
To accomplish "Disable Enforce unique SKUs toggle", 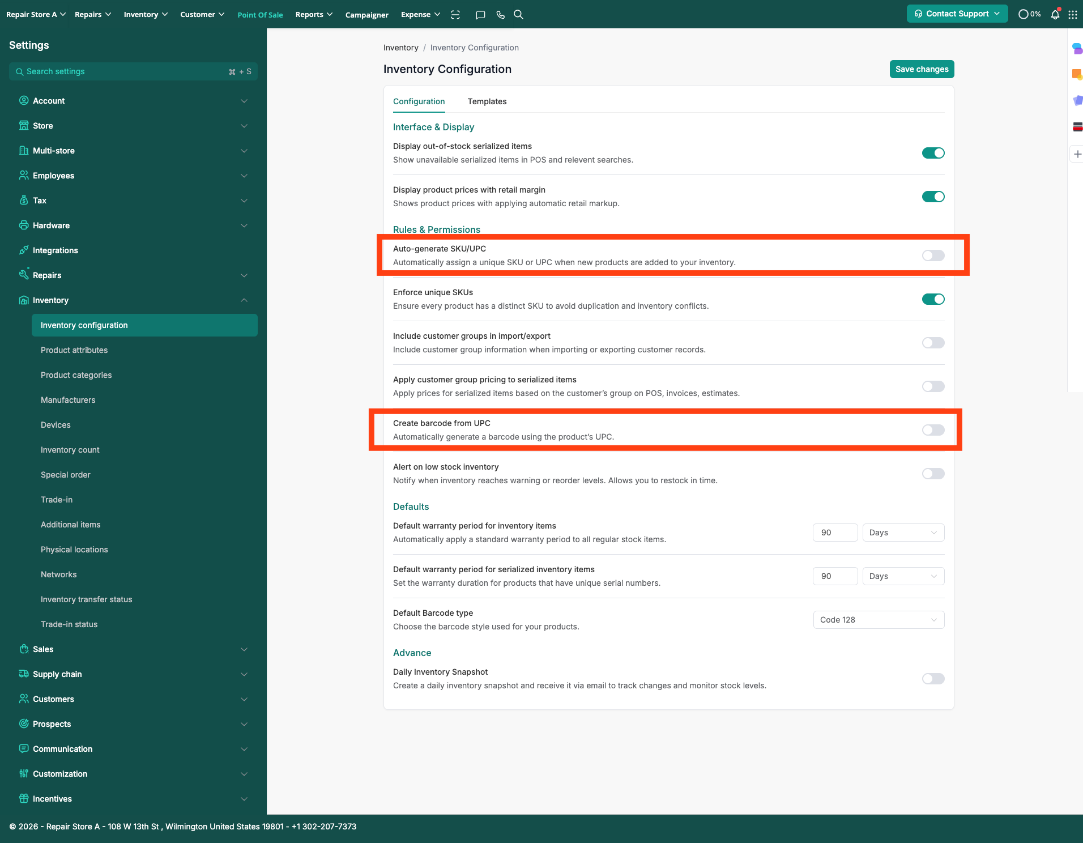I will tap(933, 299).
